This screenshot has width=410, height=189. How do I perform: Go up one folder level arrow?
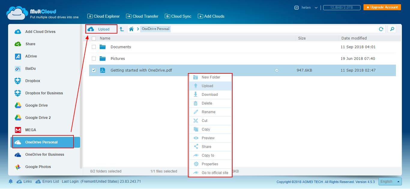point(122,29)
